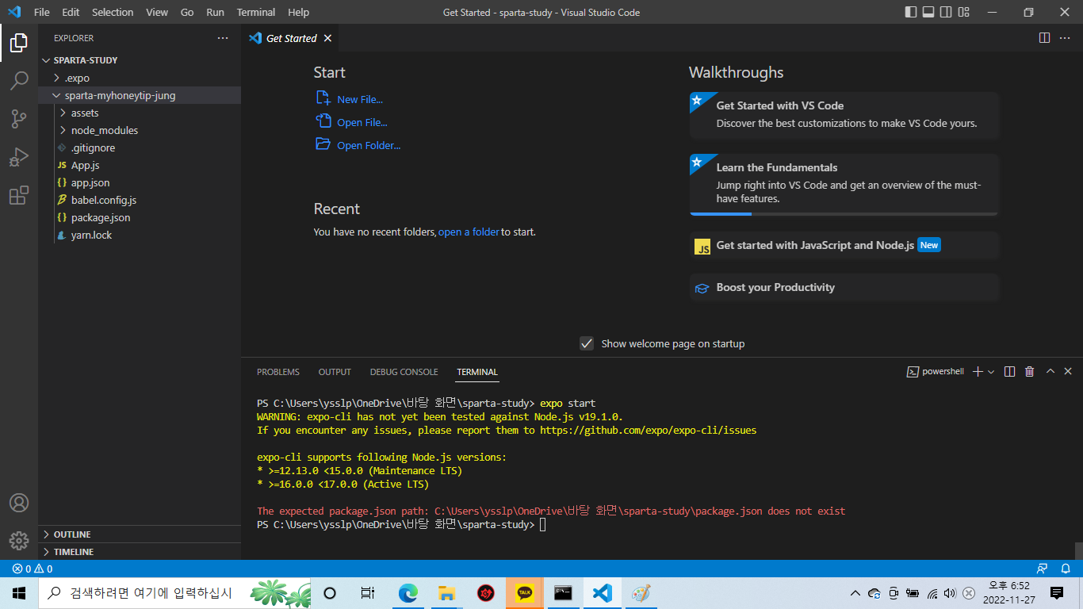Open the Selection menu
The width and height of the screenshot is (1083, 609).
(x=113, y=12)
